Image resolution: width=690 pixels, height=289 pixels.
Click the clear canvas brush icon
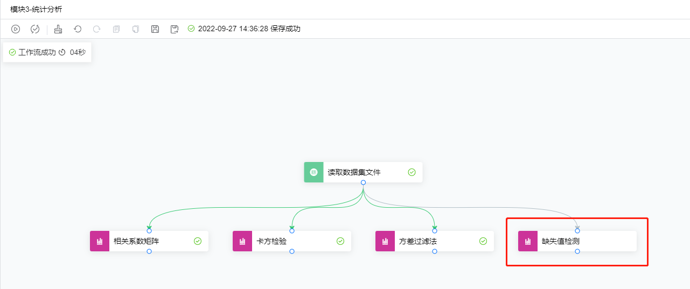click(58, 29)
